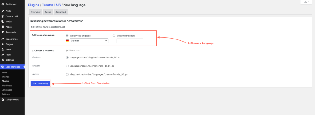Click the Start translating button
The height and width of the screenshot is (115, 315).
point(40,83)
